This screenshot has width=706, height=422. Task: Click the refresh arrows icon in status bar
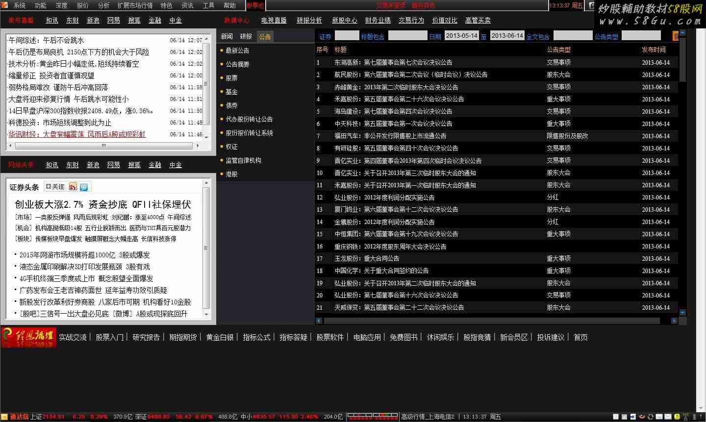[651, 417]
